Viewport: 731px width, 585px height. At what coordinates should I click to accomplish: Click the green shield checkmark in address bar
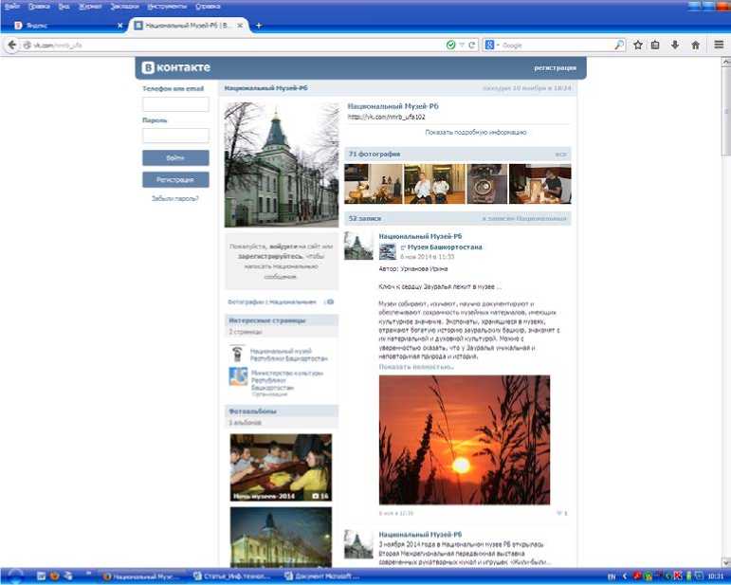tap(450, 45)
